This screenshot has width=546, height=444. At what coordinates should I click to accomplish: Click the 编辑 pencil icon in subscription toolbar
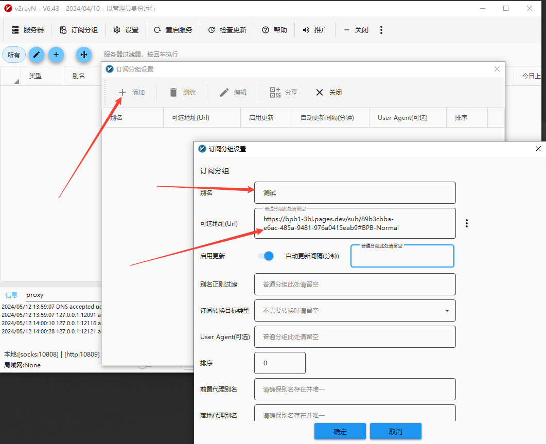224,93
